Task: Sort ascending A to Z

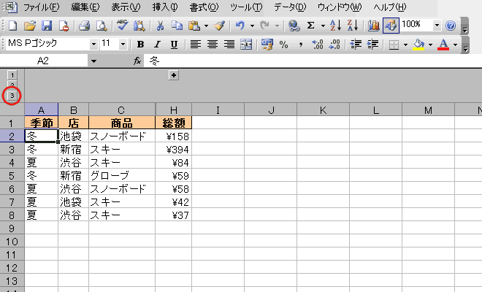Action: [335, 26]
